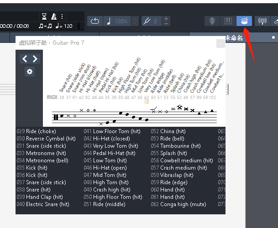Click the drum panel settings gear

pyautogui.click(x=30, y=72)
